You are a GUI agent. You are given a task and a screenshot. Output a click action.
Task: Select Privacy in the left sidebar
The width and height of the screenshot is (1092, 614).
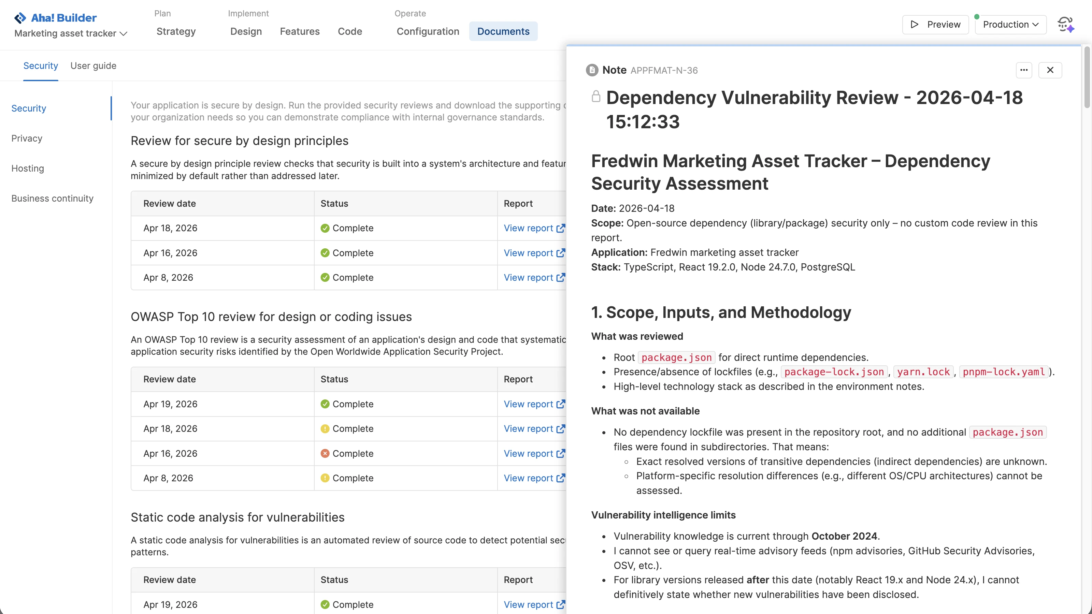27,138
